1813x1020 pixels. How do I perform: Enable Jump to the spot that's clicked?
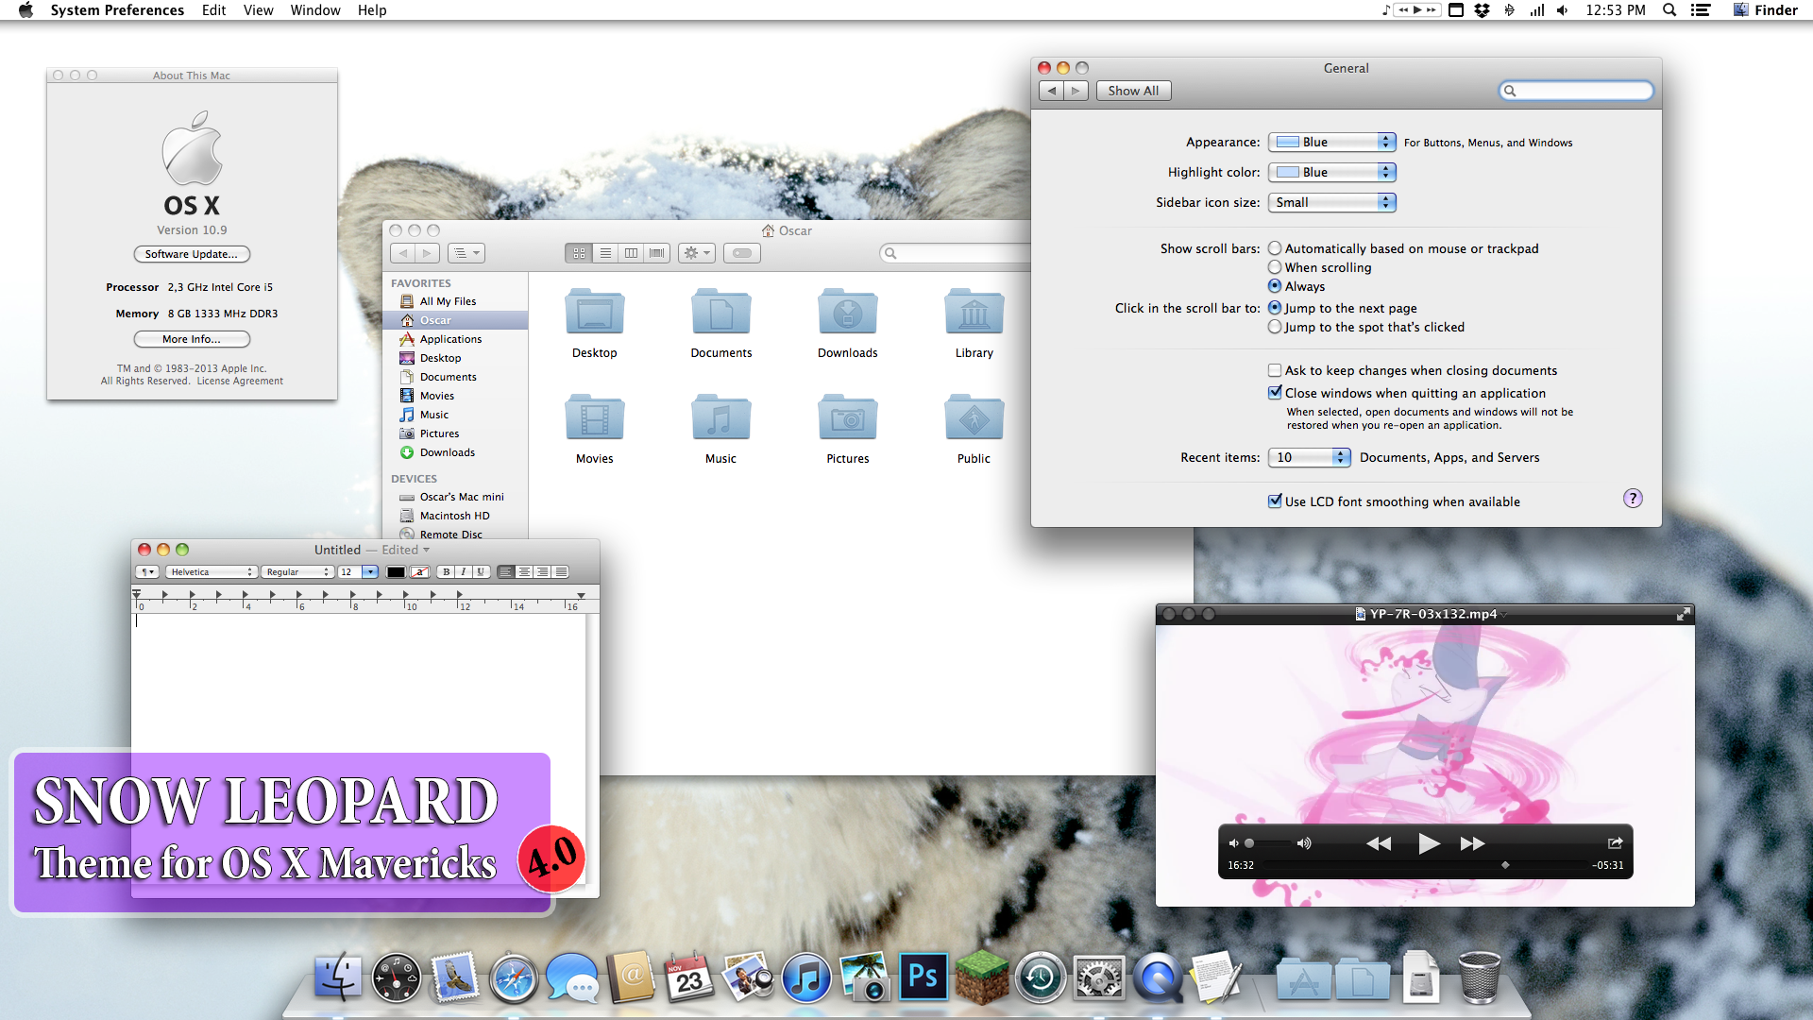click(x=1275, y=326)
